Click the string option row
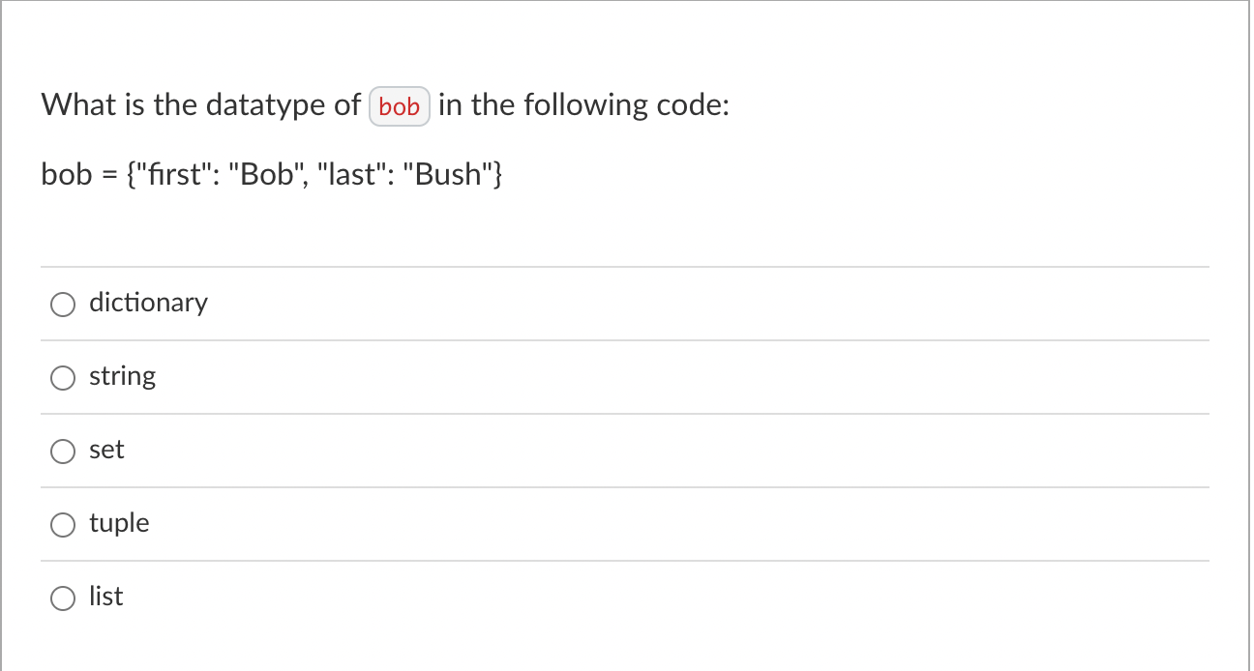This screenshot has height=671, width=1254. tap(627, 376)
